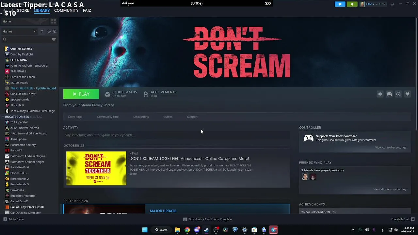
Task: Switch library to grid collections view
Action: (54, 21)
